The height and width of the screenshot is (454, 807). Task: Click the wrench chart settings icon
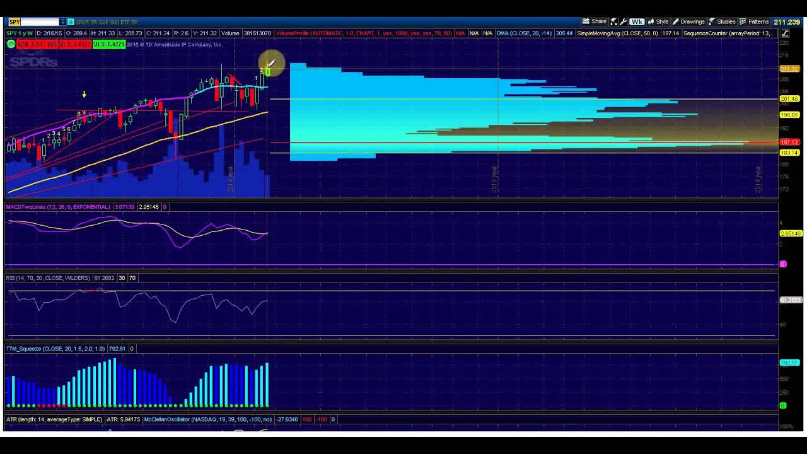(x=623, y=22)
